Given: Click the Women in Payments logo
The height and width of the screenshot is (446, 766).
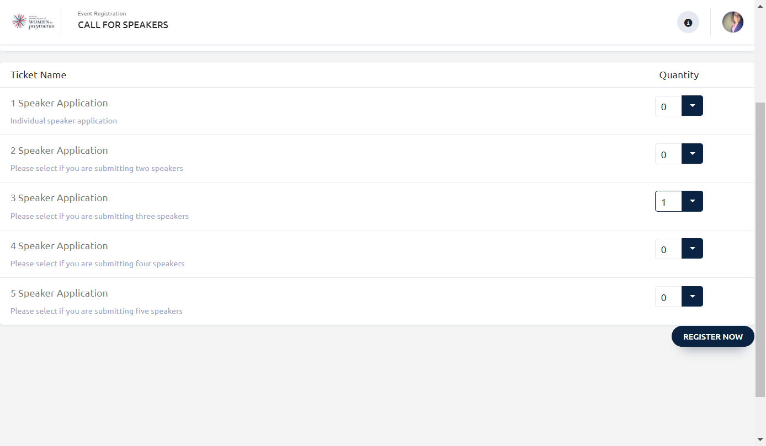Looking at the screenshot, I should (x=33, y=22).
